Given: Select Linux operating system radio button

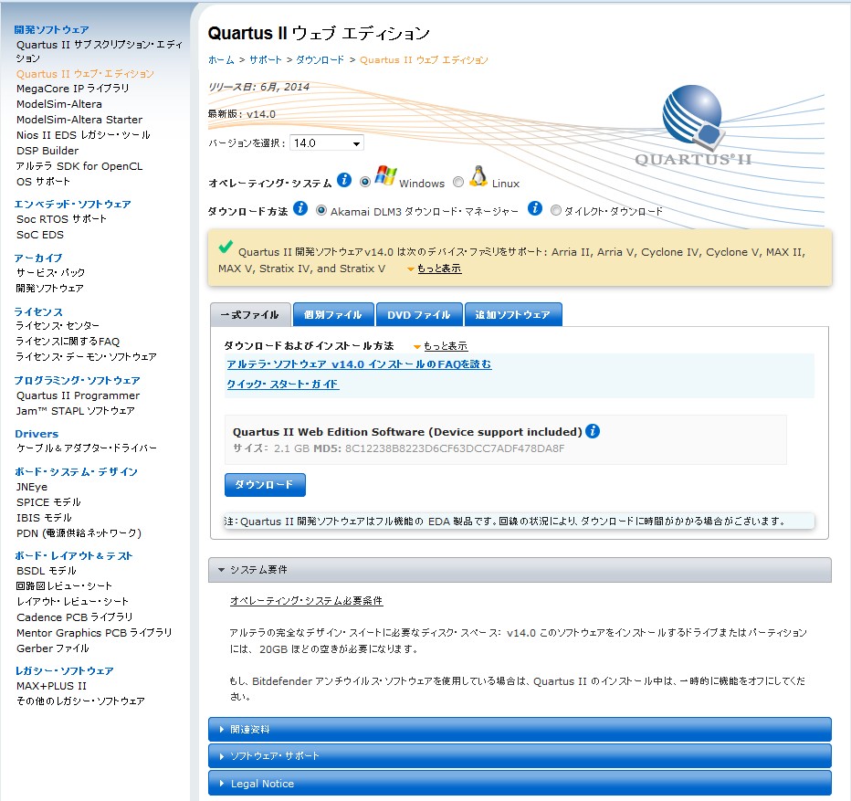Looking at the screenshot, I should tap(458, 182).
